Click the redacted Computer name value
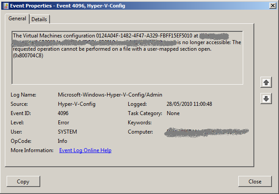The height and width of the screenshot is (194, 279). 206,132
